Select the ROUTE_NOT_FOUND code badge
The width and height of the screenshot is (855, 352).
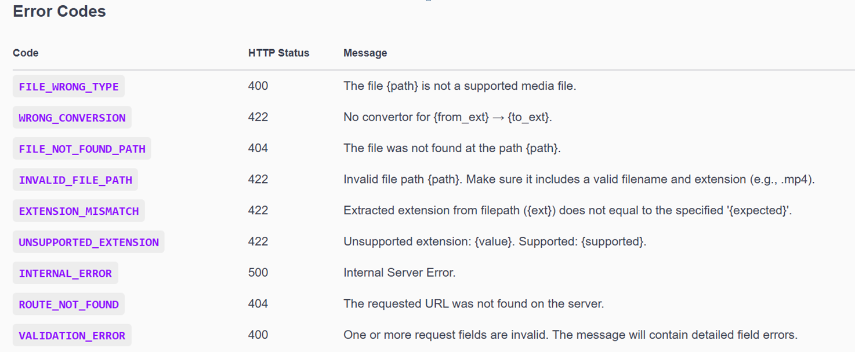click(x=68, y=305)
